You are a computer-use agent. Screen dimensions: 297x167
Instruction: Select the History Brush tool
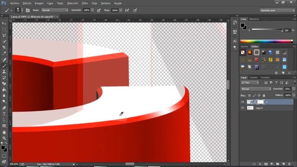tap(4, 77)
